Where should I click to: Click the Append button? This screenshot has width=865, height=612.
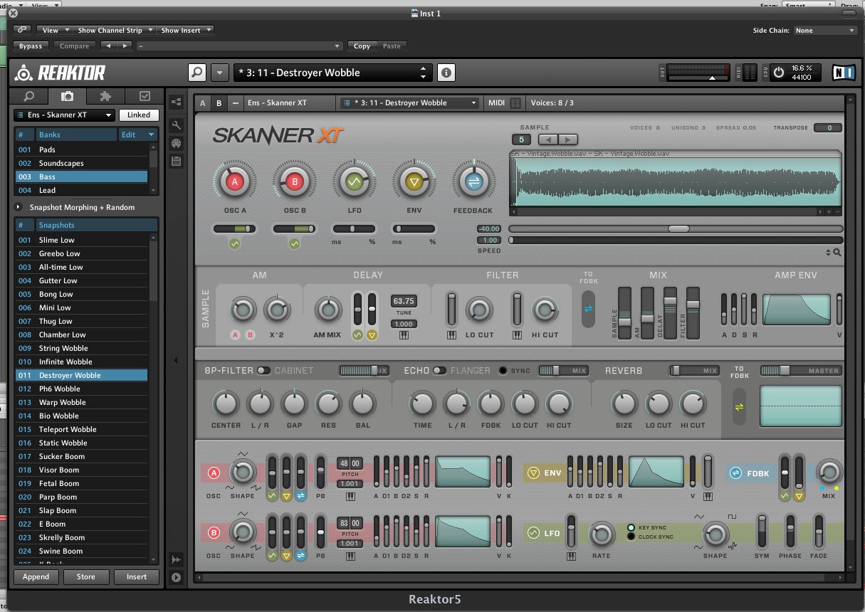36,577
